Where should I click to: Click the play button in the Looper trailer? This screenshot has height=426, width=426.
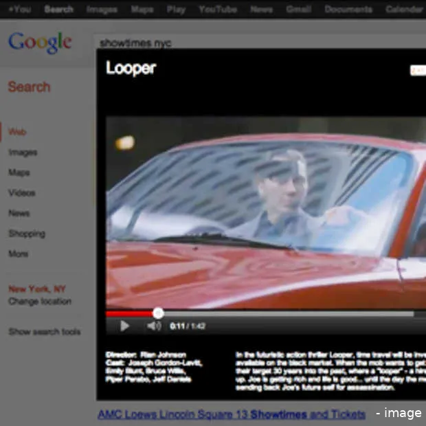pyautogui.click(x=124, y=326)
